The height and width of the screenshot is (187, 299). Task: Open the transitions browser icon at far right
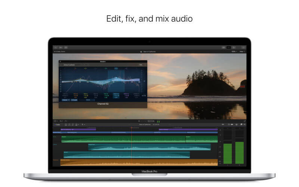tap(244, 125)
